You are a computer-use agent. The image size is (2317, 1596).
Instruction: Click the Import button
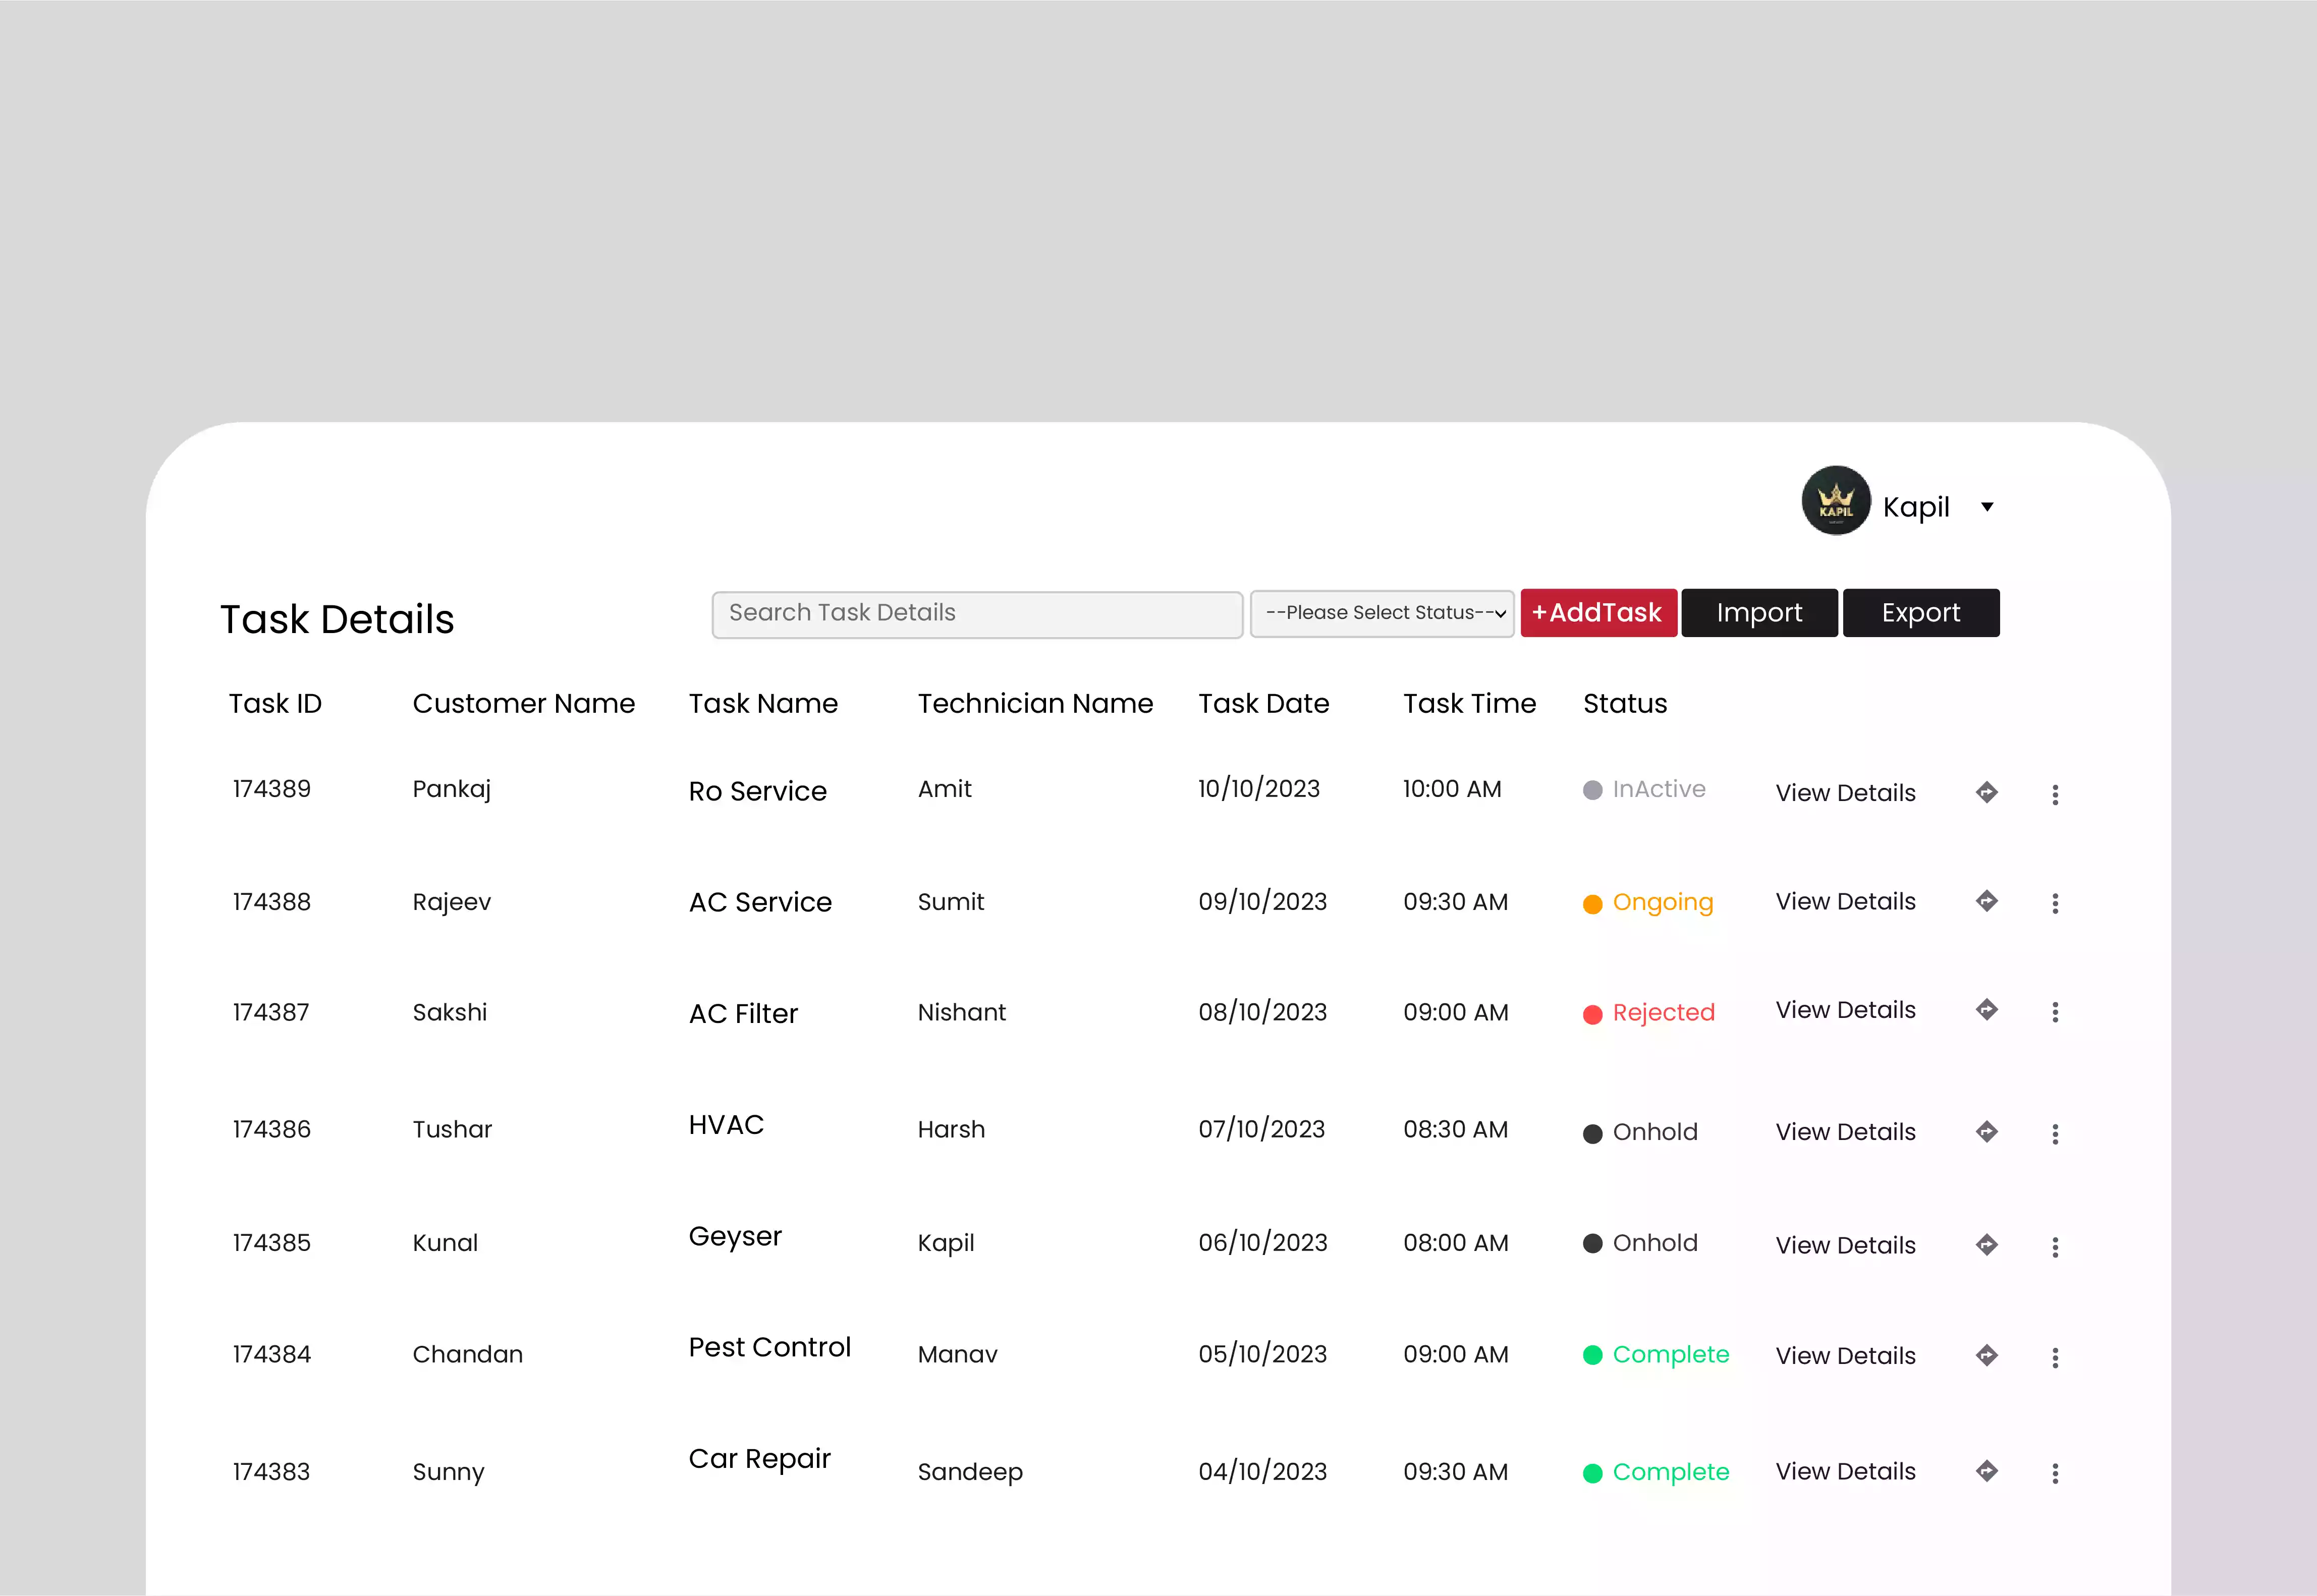1759,613
